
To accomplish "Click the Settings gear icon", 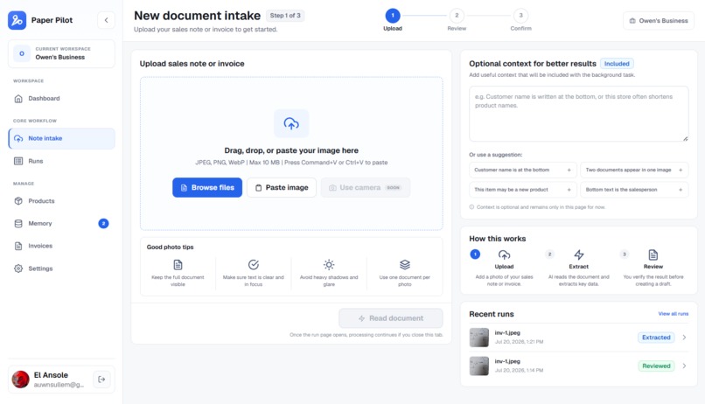I will 18,268.
